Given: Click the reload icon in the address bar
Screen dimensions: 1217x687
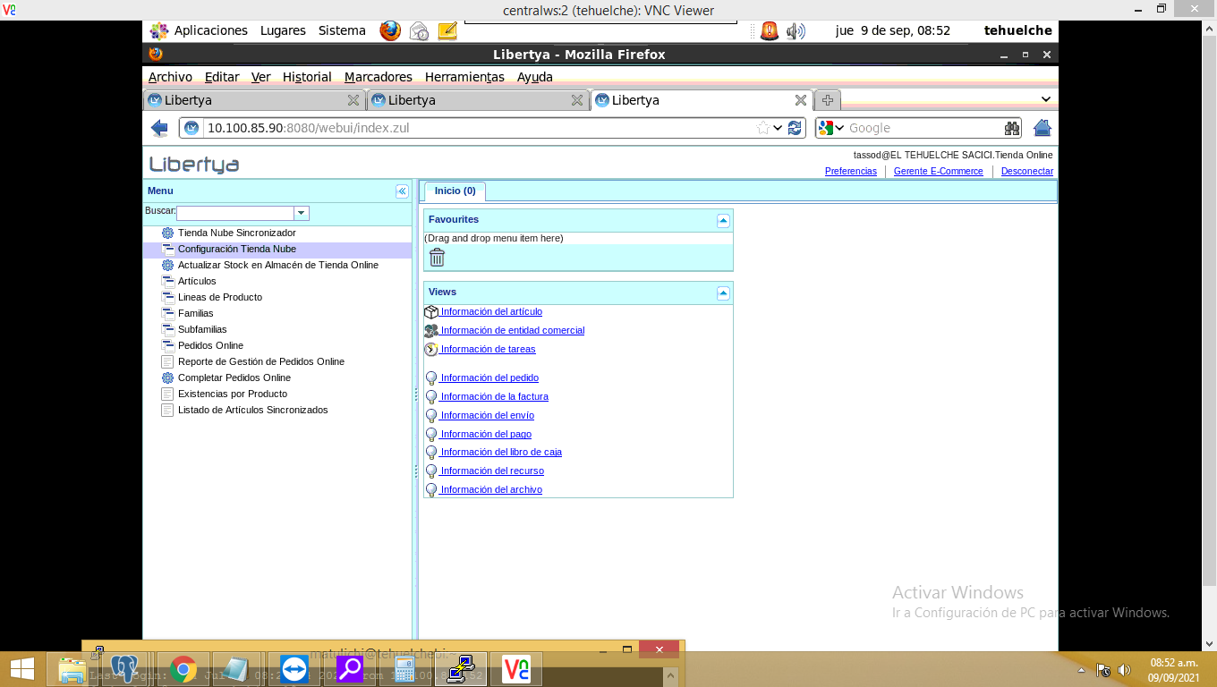Looking at the screenshot, I should [x=795, y=128].
